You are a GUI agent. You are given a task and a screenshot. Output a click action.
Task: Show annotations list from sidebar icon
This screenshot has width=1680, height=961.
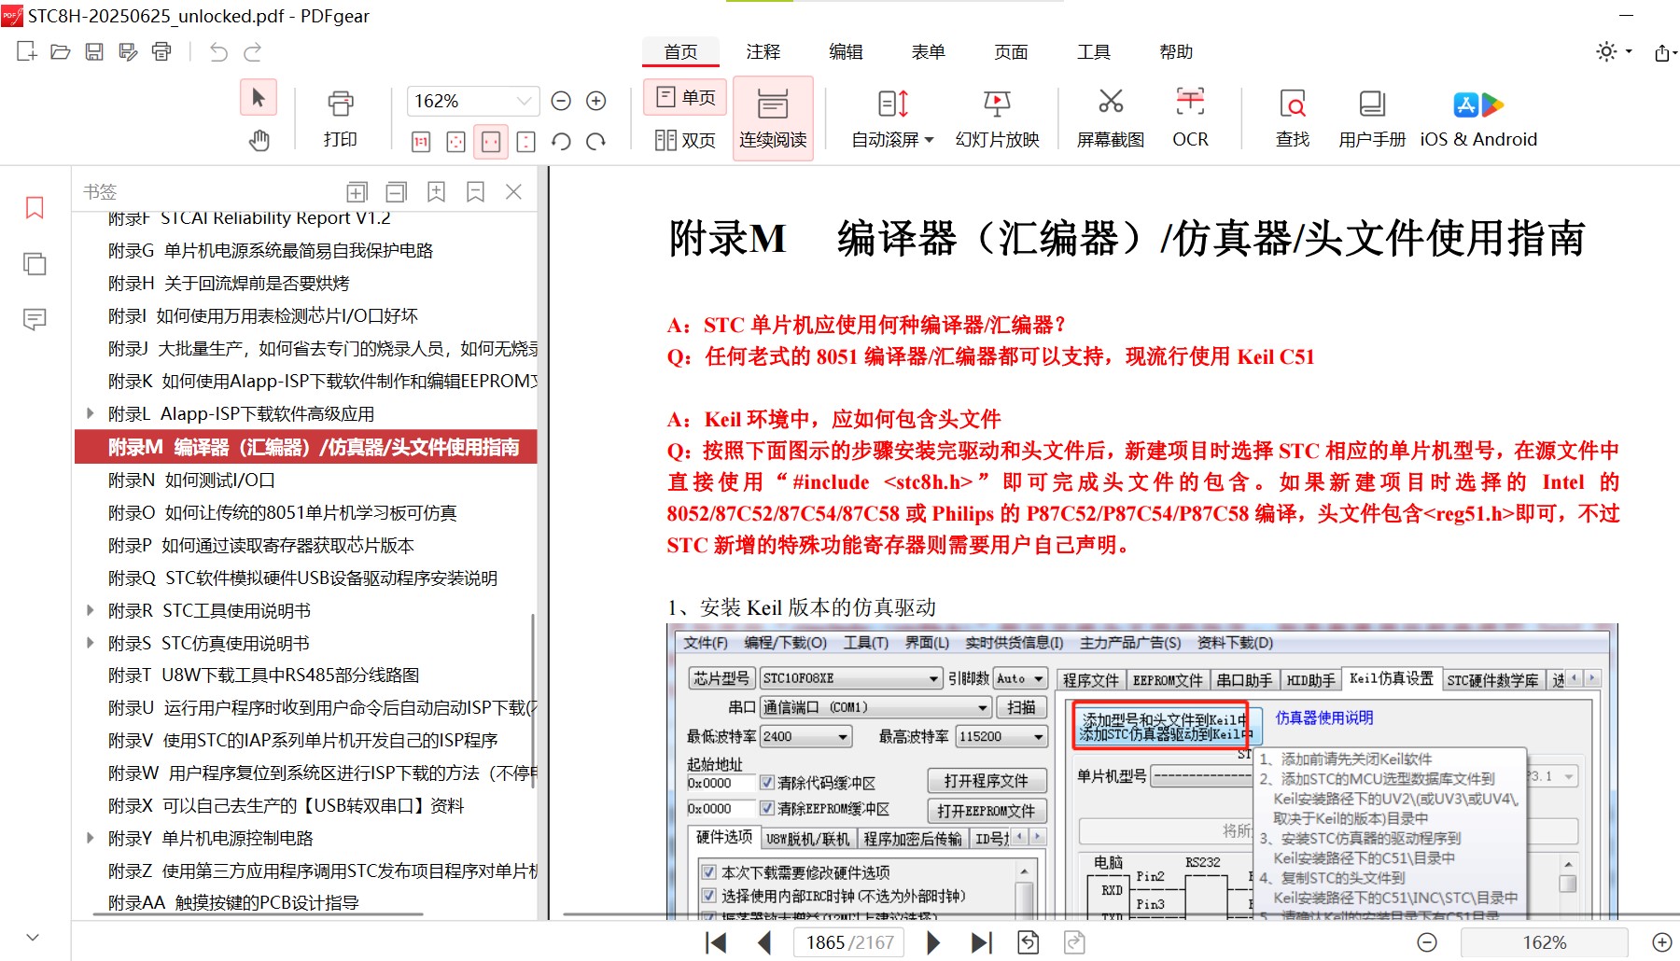(35, 320)
